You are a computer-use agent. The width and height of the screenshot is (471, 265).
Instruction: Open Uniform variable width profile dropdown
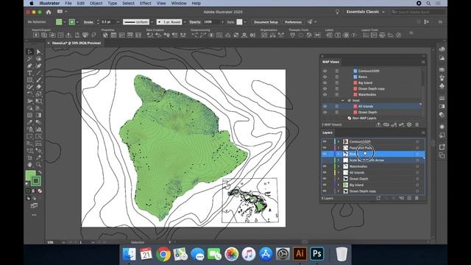(x=152, y=22)
